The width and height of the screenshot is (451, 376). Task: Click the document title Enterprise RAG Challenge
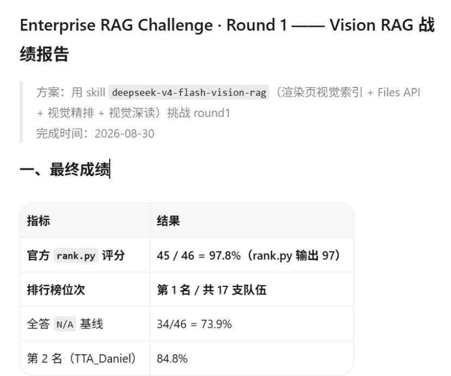pos(116,26)
